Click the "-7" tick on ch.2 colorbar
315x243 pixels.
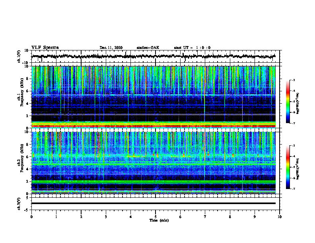point(293,189)
